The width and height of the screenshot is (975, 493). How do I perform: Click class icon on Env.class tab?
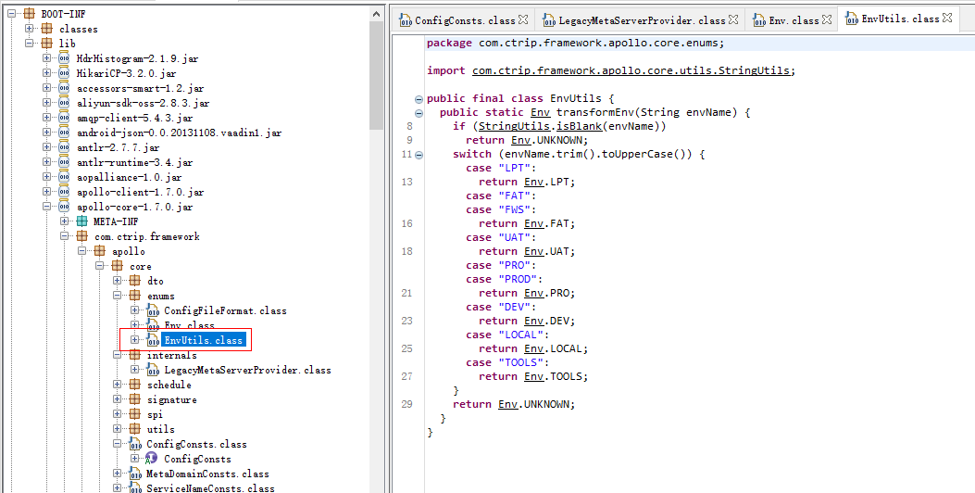click(759, 20)
